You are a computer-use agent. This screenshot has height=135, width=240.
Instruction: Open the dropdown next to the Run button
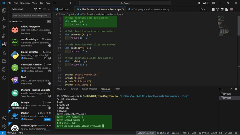pos(205,9)
